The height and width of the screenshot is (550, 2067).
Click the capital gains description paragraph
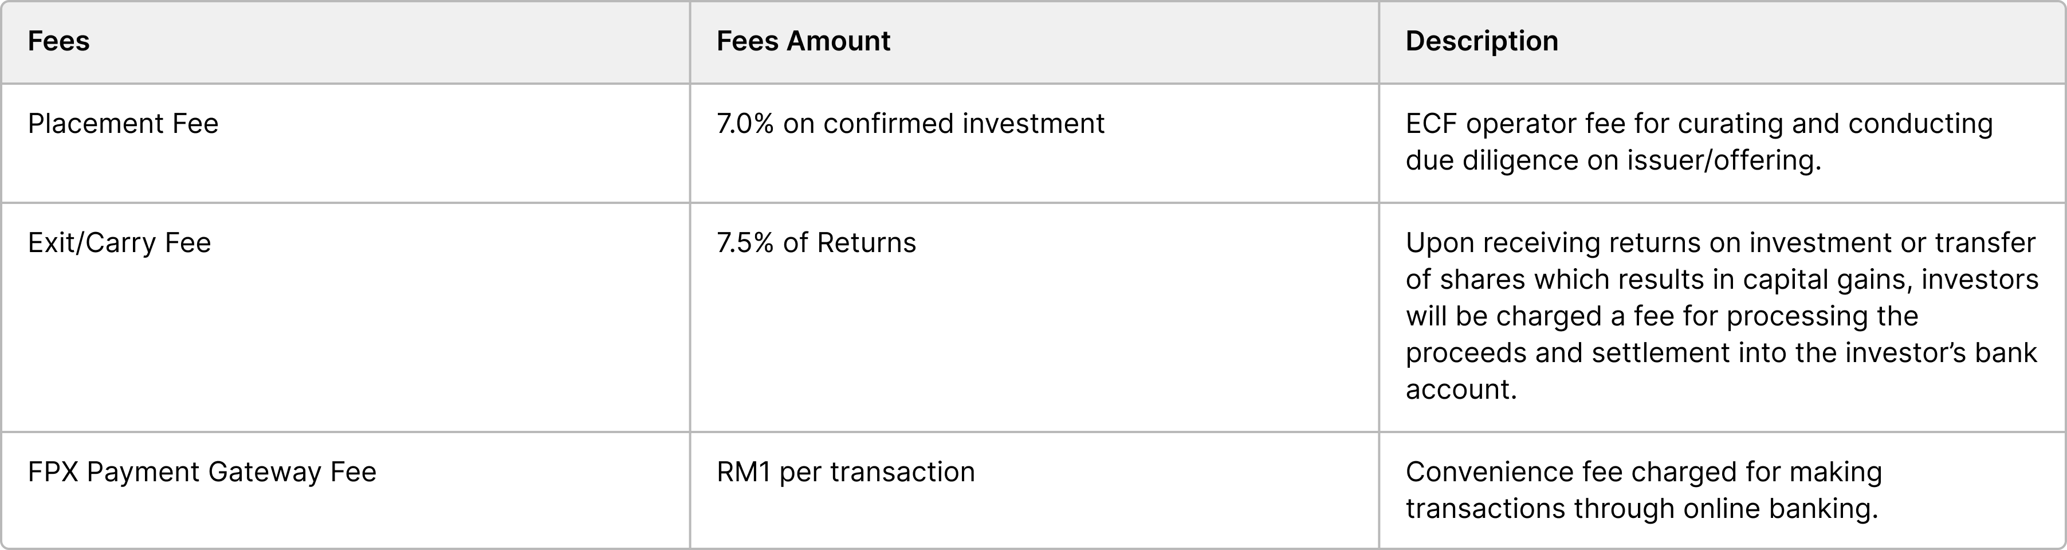(1721, 316)
